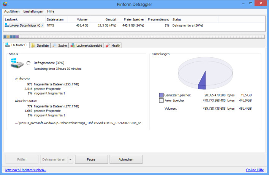
Task: Click the NTFS file system cell
Action: (51, 25)
